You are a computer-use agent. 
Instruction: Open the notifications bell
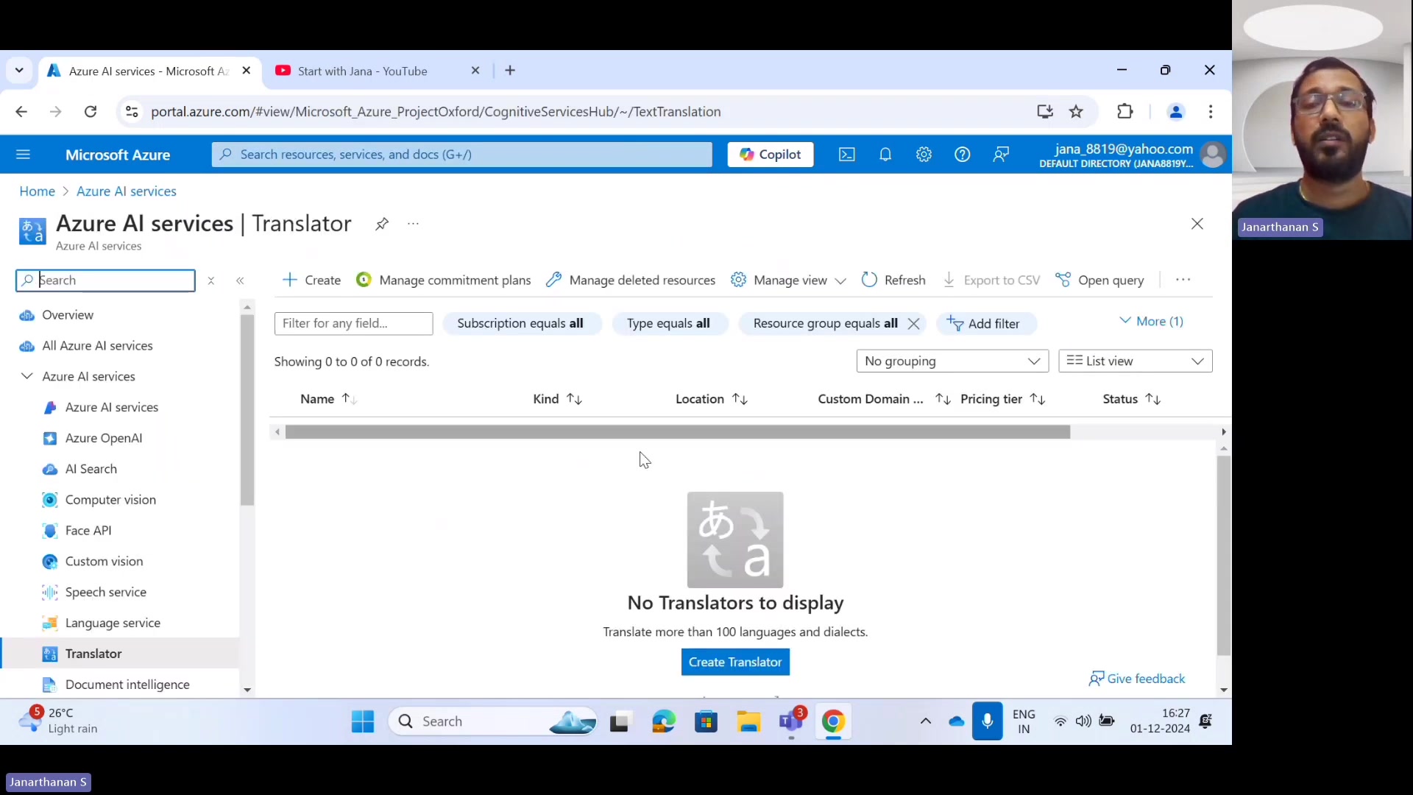pos(885,155)
